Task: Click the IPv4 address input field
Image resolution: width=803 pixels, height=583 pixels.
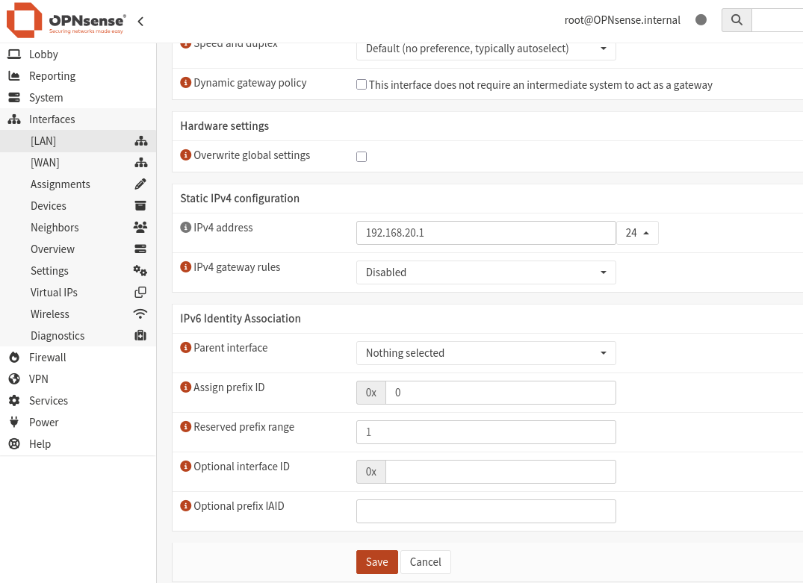Action: point(486,233)
